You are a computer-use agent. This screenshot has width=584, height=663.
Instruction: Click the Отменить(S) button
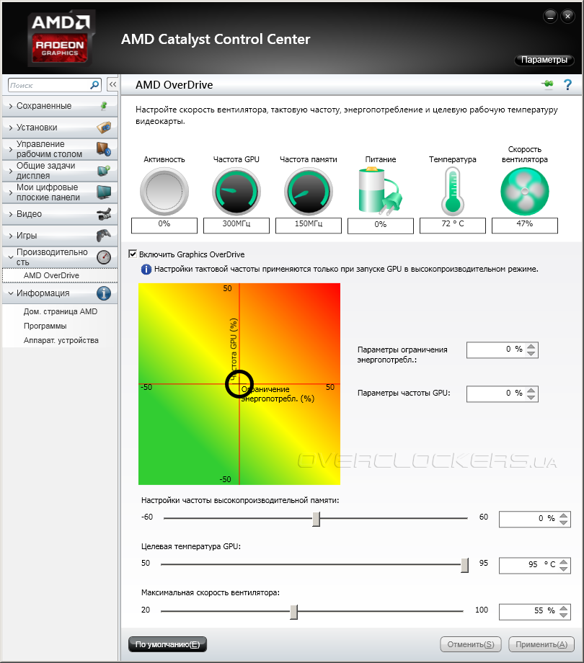pyautogui.click(x=471, y=644)
